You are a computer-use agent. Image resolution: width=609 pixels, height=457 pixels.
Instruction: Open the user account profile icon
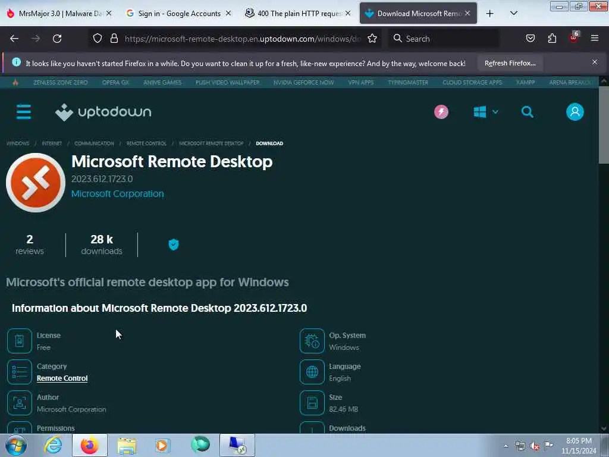coord(575,112)
